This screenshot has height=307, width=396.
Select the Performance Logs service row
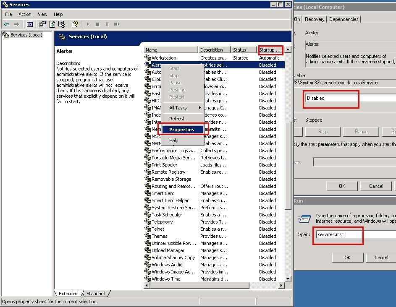214,150
